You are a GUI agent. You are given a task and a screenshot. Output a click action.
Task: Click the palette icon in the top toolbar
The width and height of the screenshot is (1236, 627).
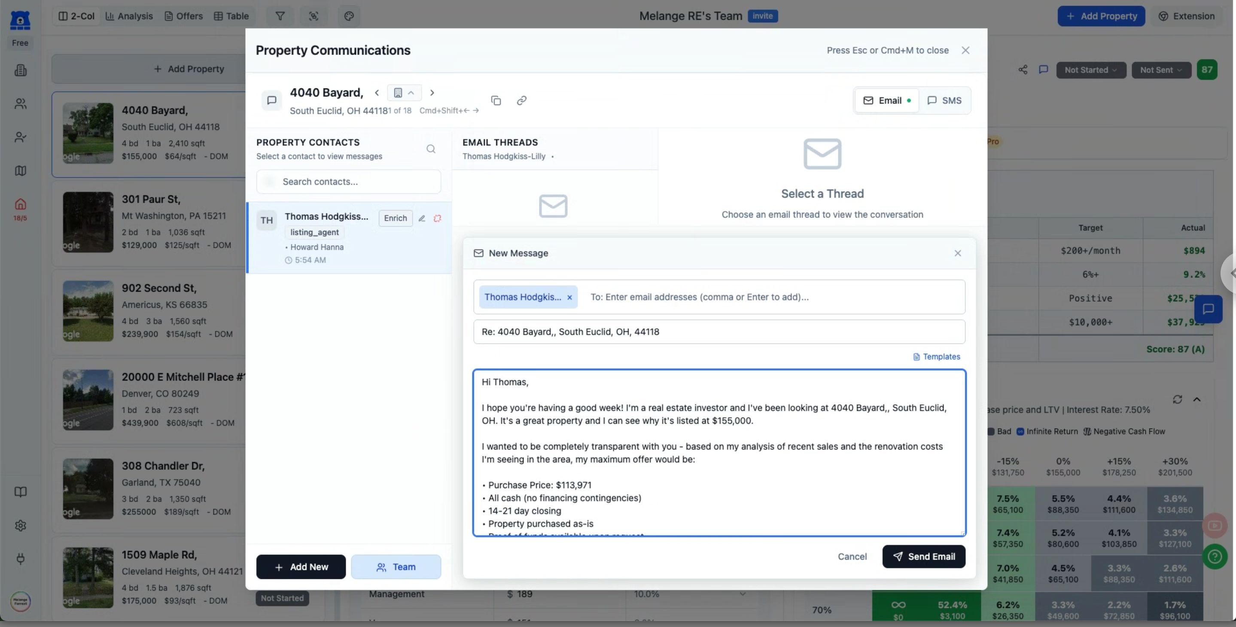pos(349,16)
